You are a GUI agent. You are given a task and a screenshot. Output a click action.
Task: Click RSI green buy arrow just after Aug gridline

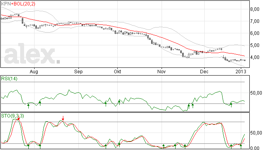click(40, 103)
